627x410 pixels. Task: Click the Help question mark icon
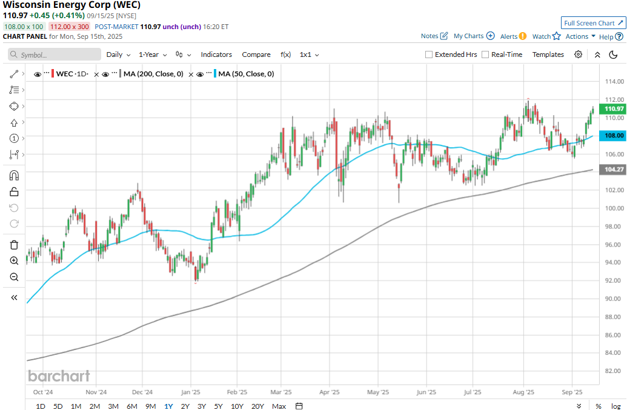coord(619,37)
